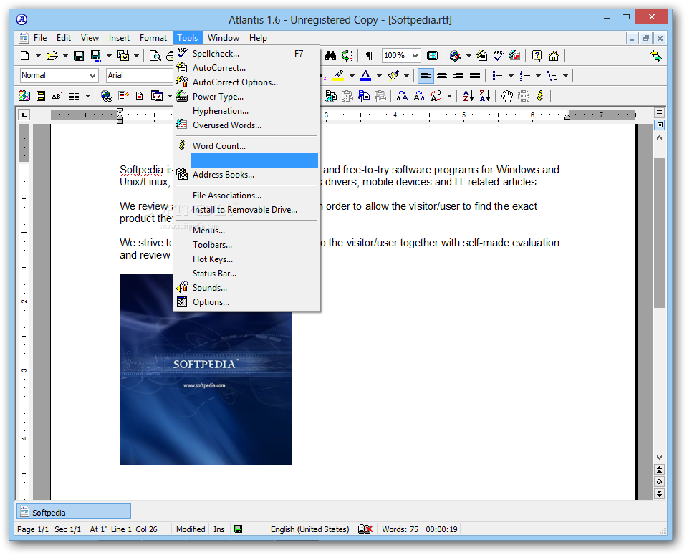Click the Find binoculars icon
The image size is (687, 555).
tap(330, 56)
